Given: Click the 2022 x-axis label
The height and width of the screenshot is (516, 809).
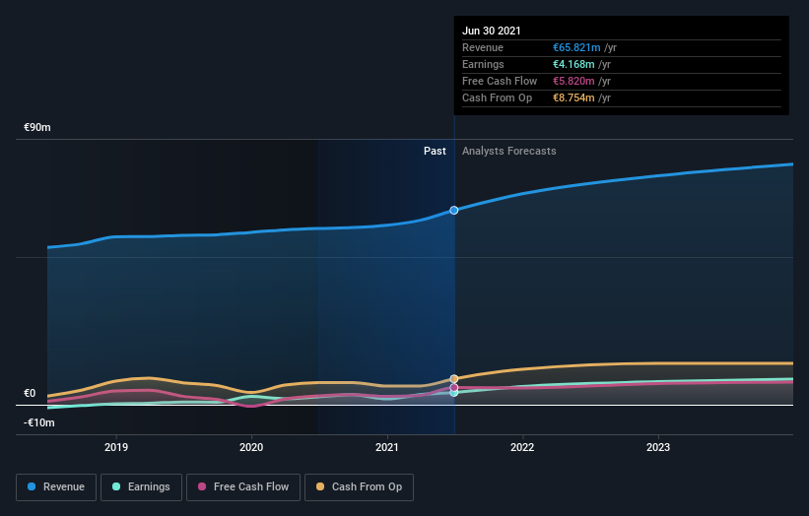Looking at the screenshot, I should click(522, 447).
